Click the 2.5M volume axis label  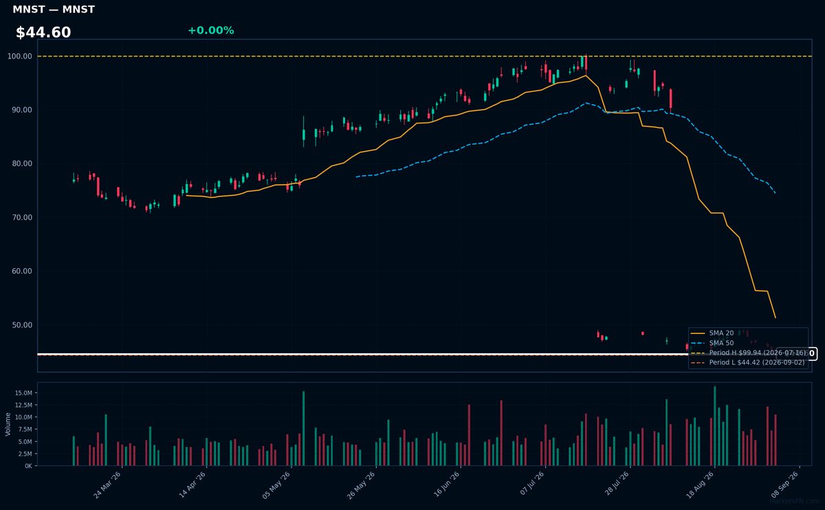click(x=25, y=454)
